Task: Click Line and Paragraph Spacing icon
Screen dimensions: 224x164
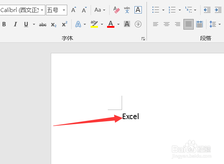Action: [x=213, y=24]
